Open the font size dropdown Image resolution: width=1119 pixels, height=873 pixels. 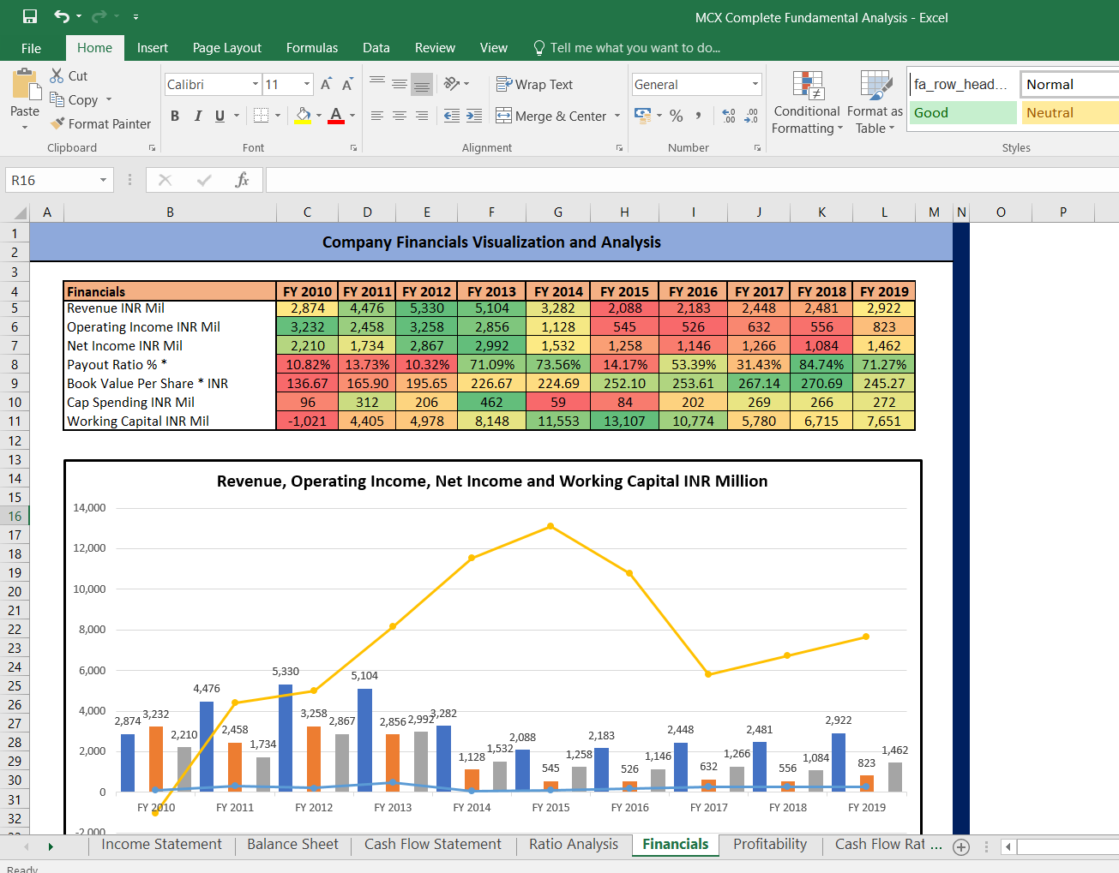(307, 84)
